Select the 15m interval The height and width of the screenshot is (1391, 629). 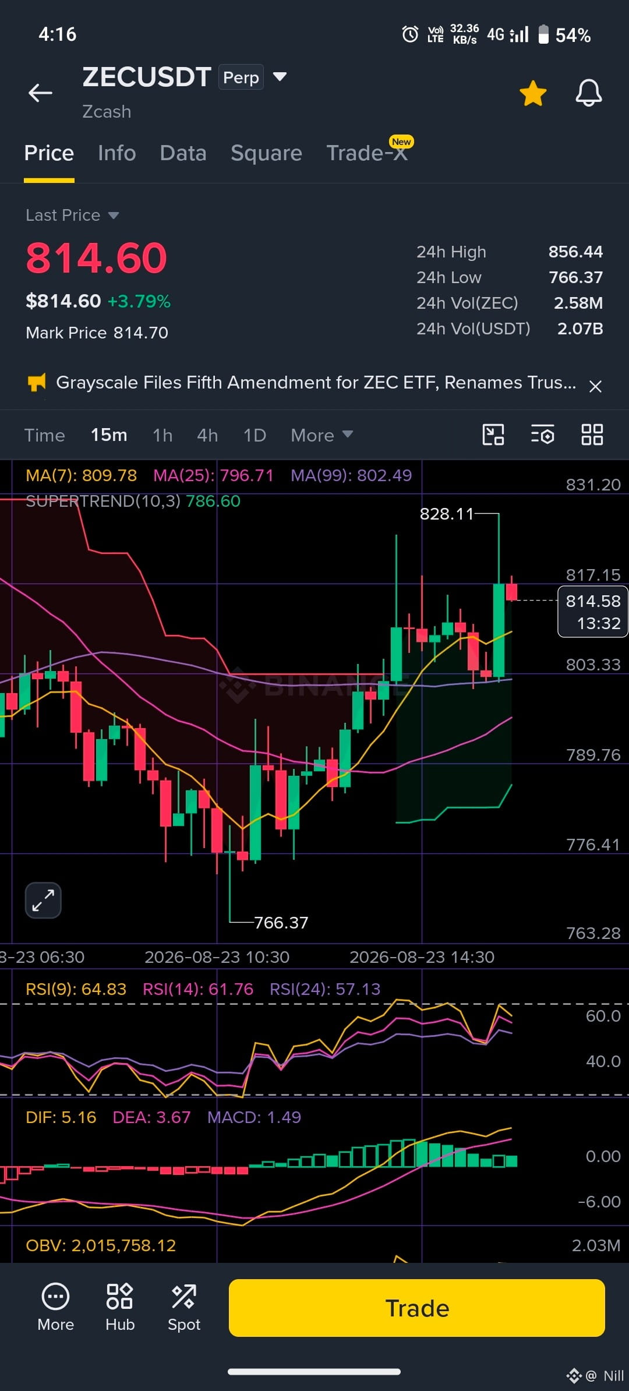109,435
